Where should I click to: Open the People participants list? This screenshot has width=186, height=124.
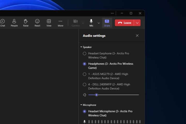click(14, 22)
